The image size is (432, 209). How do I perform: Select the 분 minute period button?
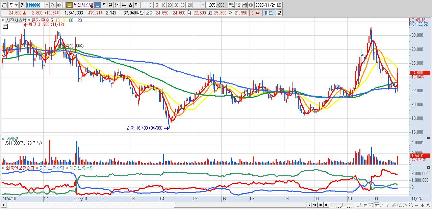tap(124, 5)
